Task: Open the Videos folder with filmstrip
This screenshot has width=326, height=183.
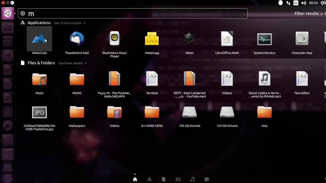Action: point(114,113)
